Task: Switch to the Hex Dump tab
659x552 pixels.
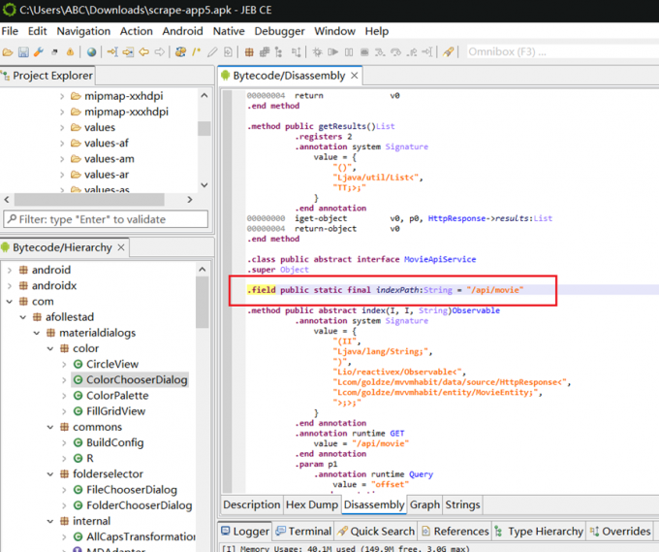Action: tap(312, 504)
